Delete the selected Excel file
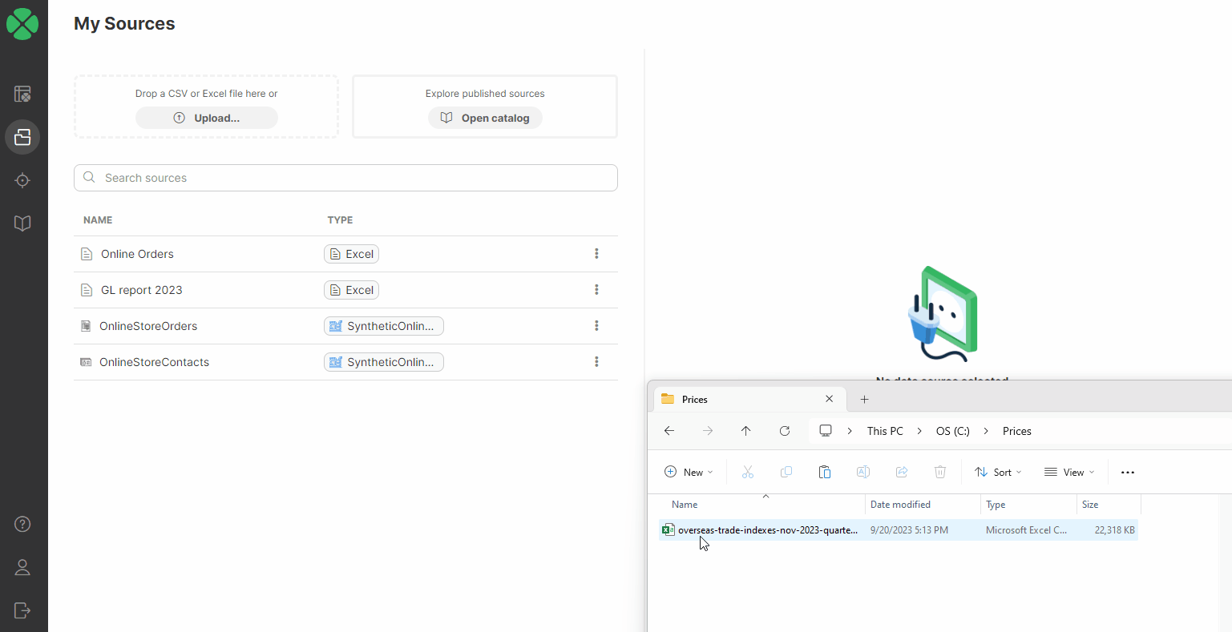The height and width of the screenshot is (632, 1232). coord(939,472)
